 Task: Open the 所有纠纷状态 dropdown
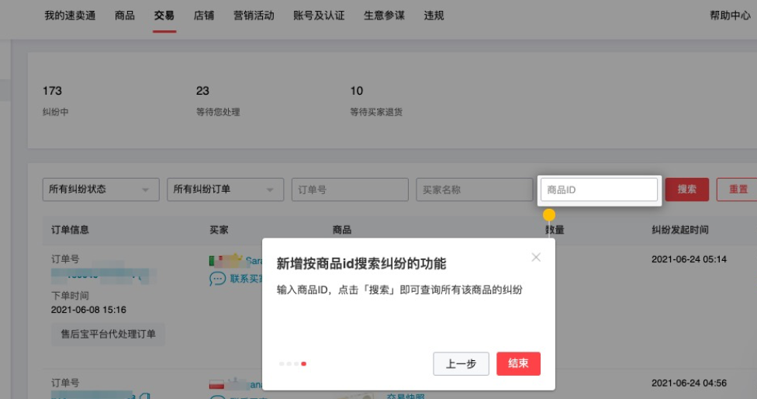(101, 189)
